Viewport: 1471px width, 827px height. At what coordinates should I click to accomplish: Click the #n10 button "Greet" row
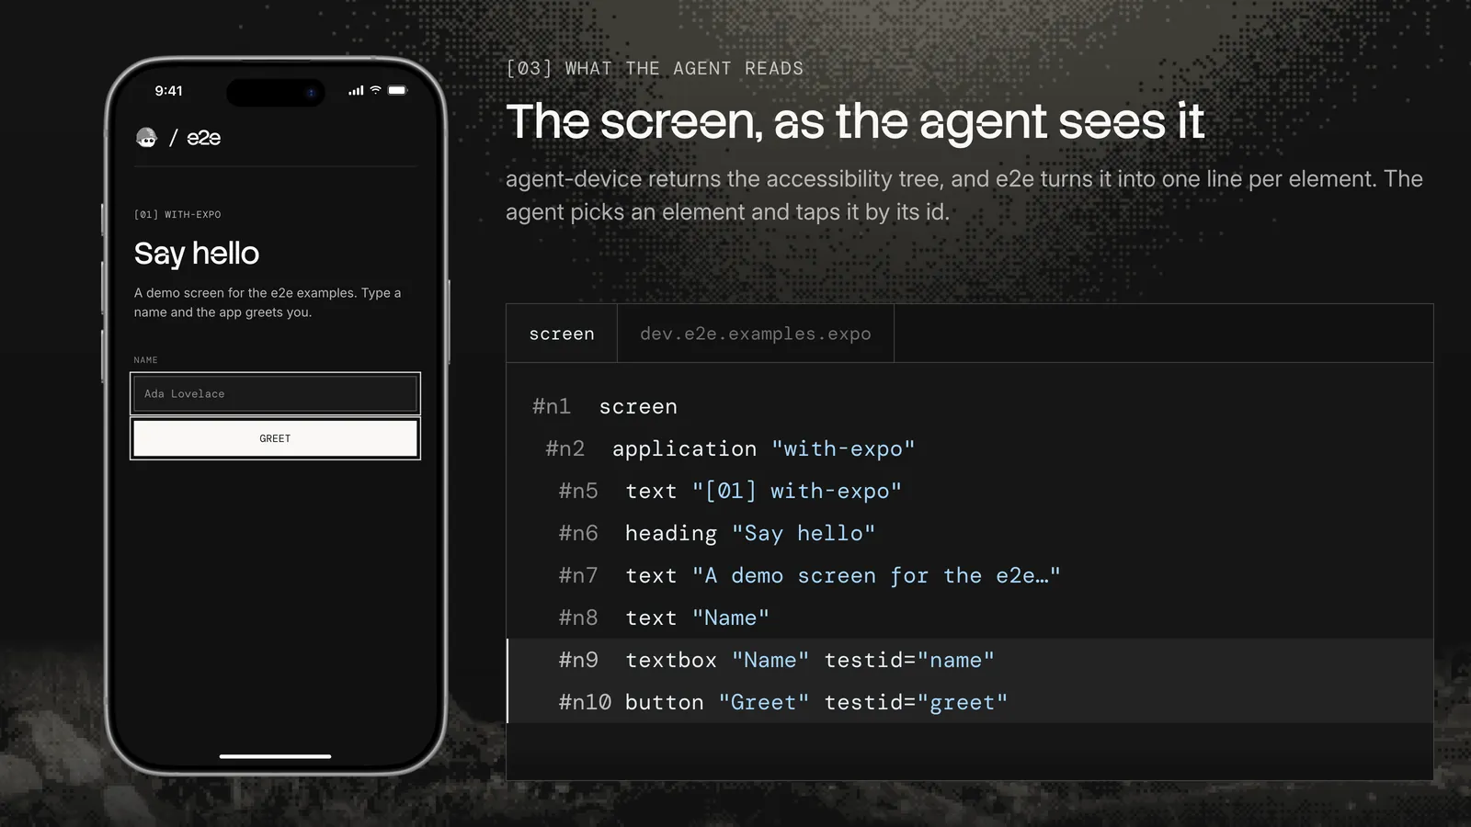click(970, 702)
